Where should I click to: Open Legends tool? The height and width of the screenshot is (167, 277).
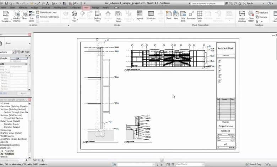(x=139, y=16)
